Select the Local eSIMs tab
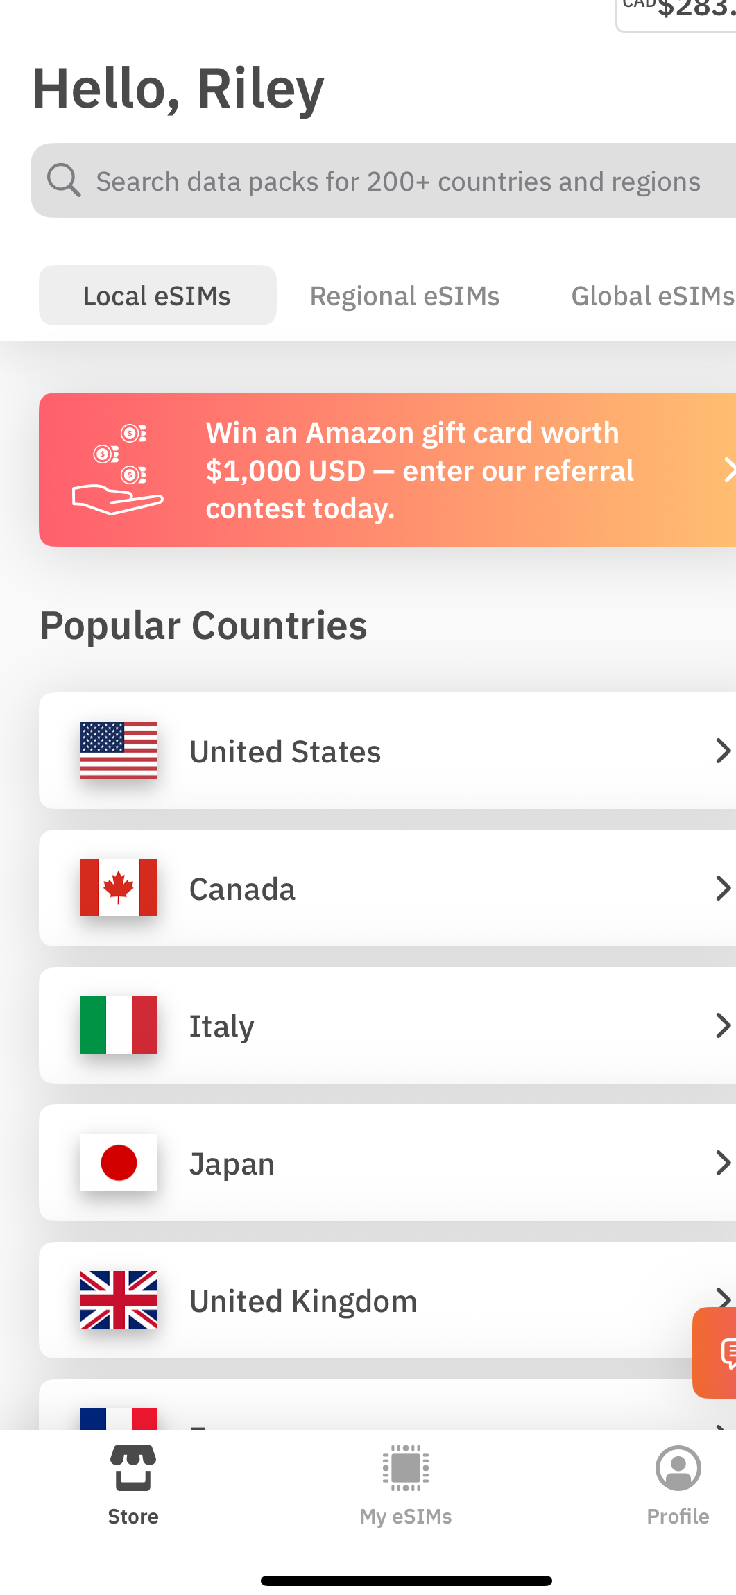 pyautogui.click(x=157, y=296)
